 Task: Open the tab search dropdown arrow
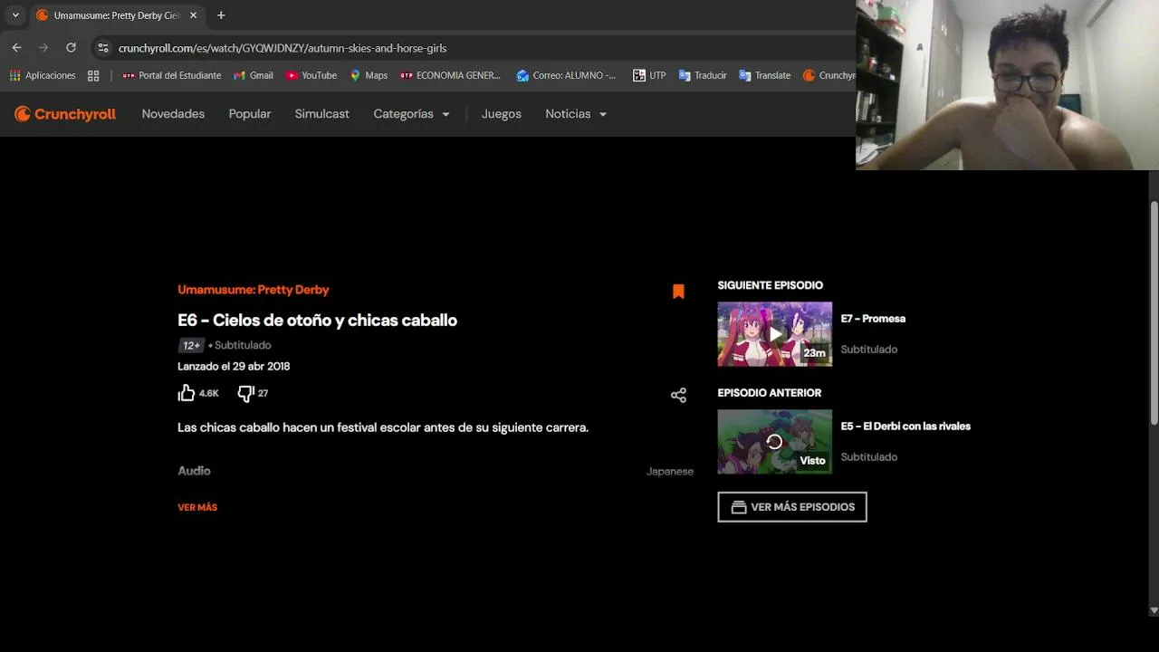15,15
